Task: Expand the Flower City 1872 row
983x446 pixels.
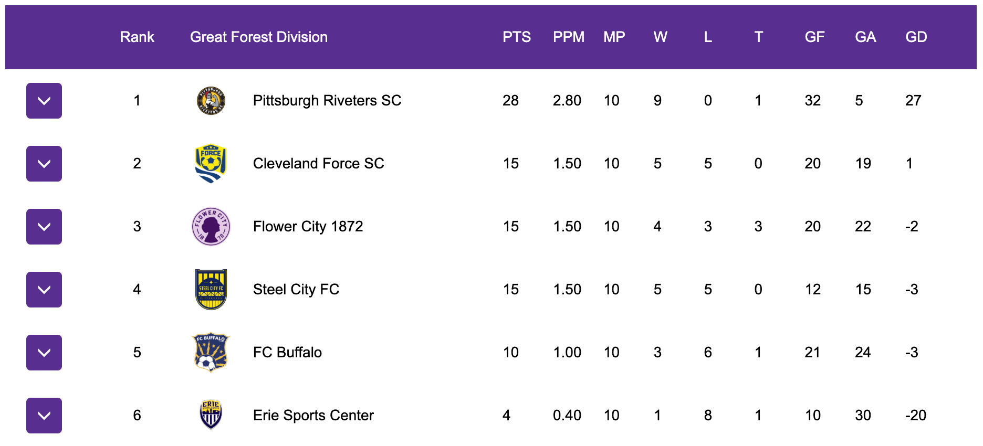Action: pyautogui.click(x=44, y=227)
